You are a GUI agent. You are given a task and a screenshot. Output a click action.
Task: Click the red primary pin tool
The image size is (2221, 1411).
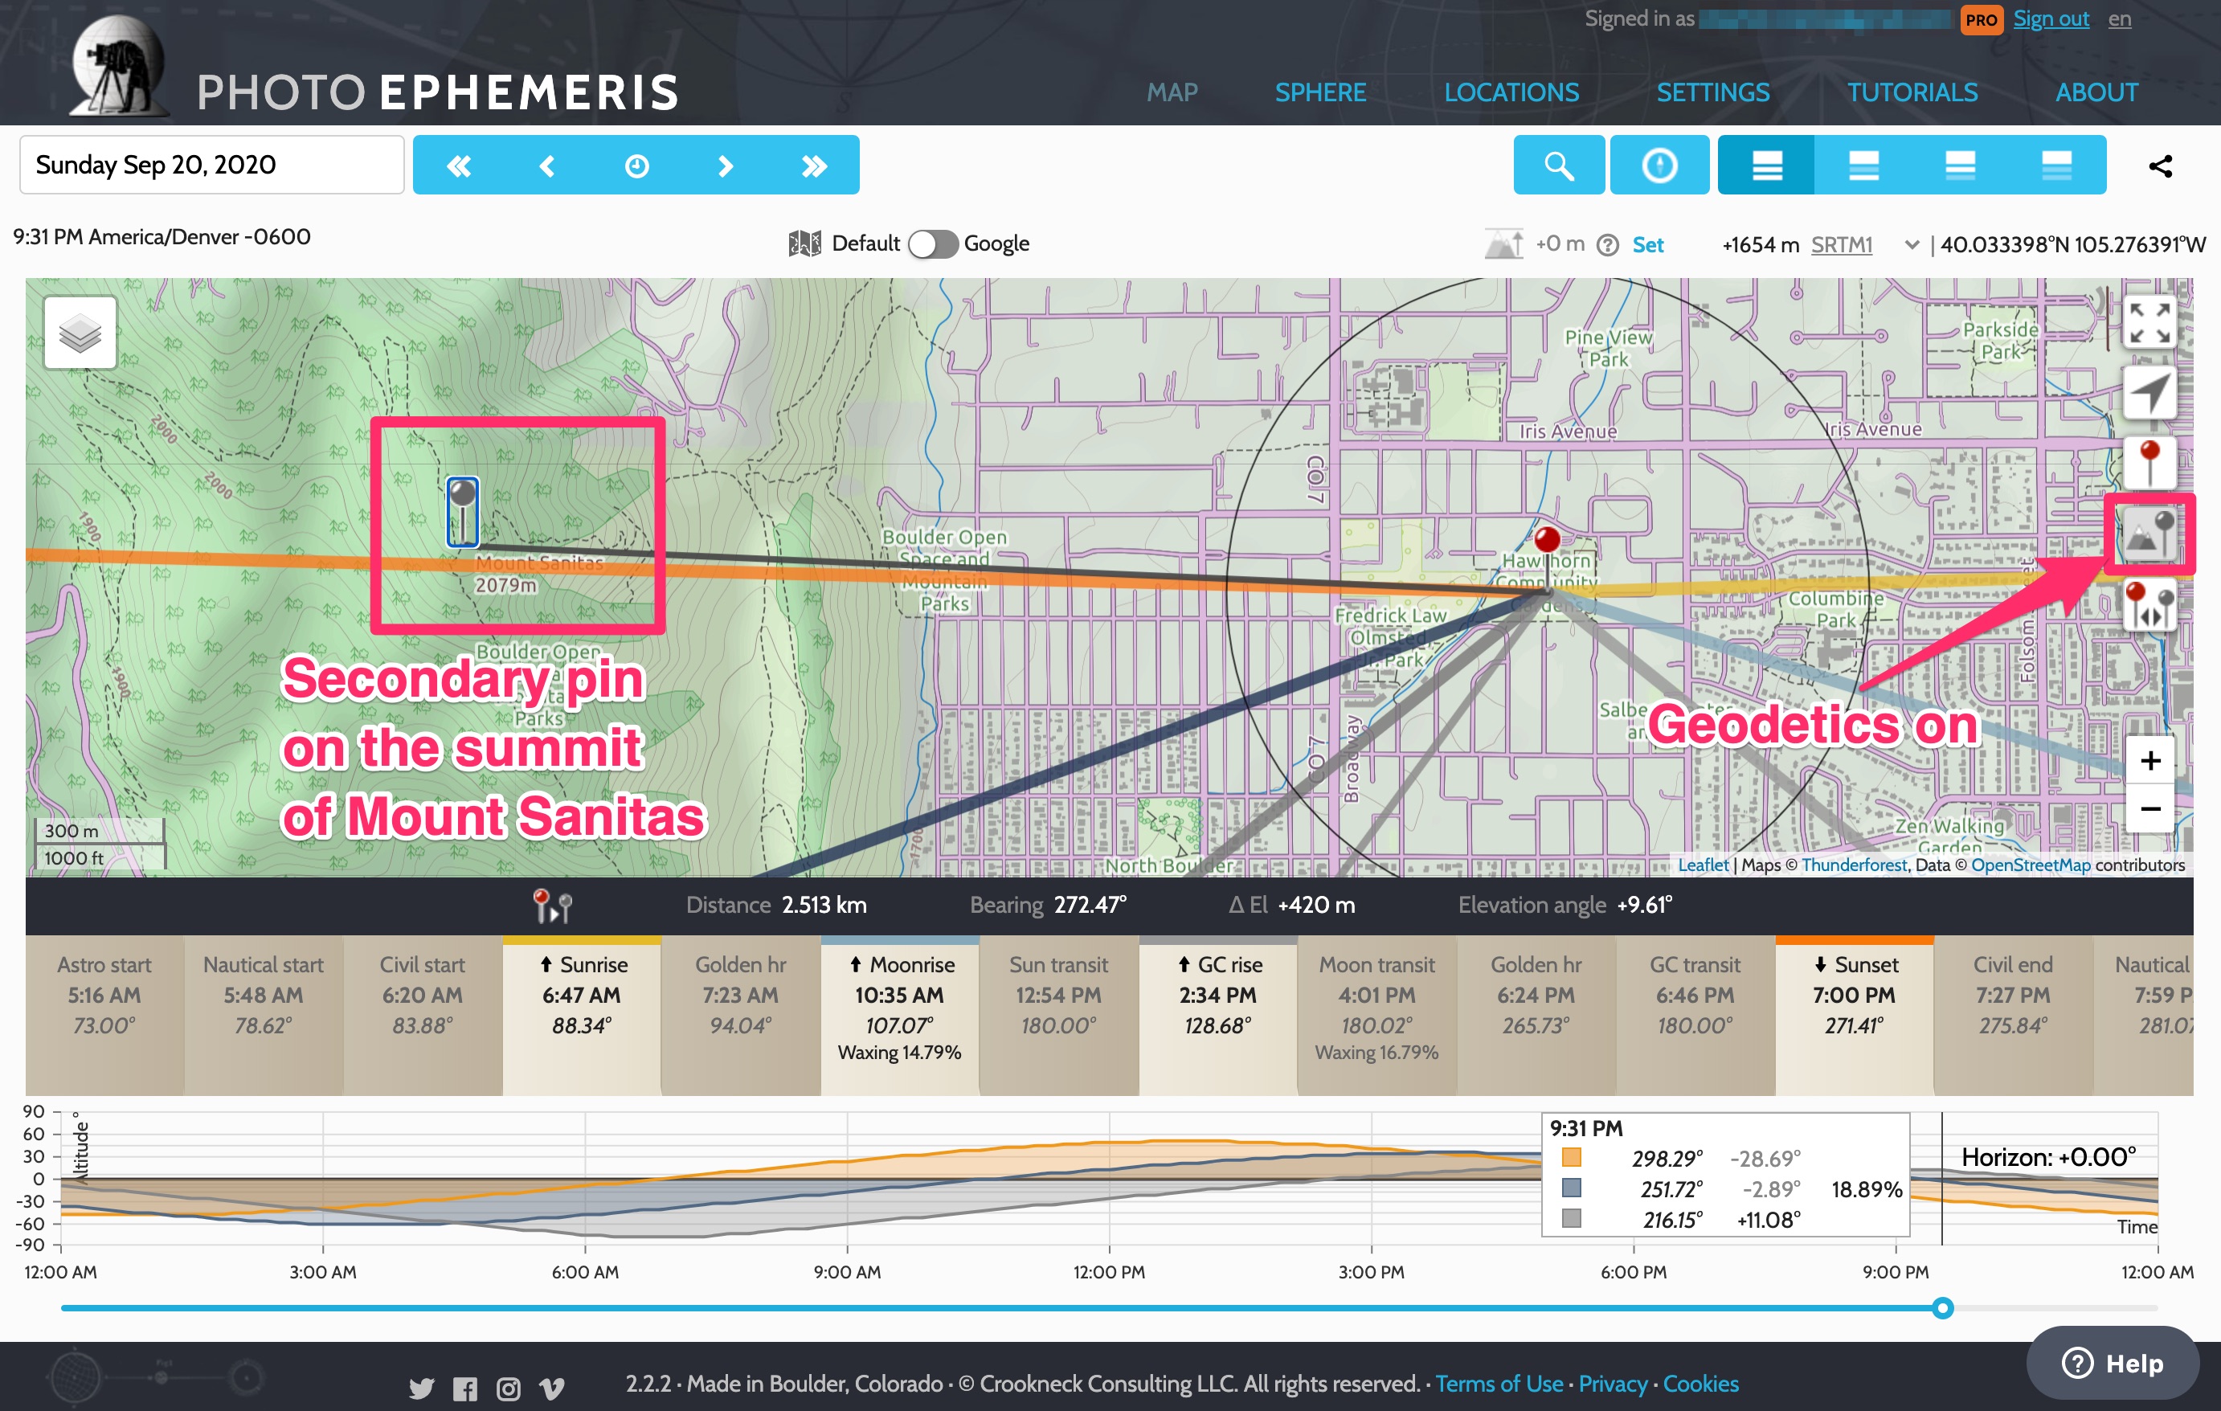pos(2150,463)
